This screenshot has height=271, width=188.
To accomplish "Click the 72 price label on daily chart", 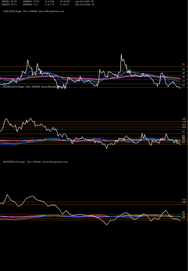I will 183,81.
